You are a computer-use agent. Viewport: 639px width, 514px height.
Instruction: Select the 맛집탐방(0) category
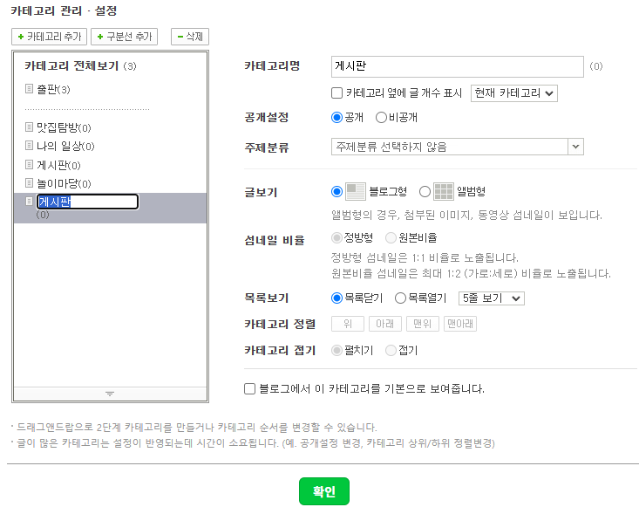click(x=64, y=127)
